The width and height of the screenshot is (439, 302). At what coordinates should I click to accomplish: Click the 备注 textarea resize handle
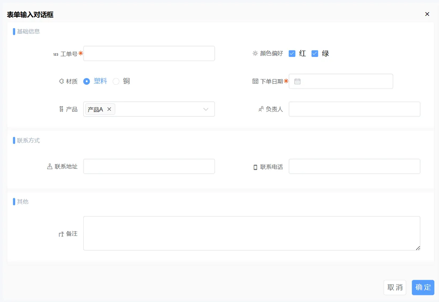[418, 248]
